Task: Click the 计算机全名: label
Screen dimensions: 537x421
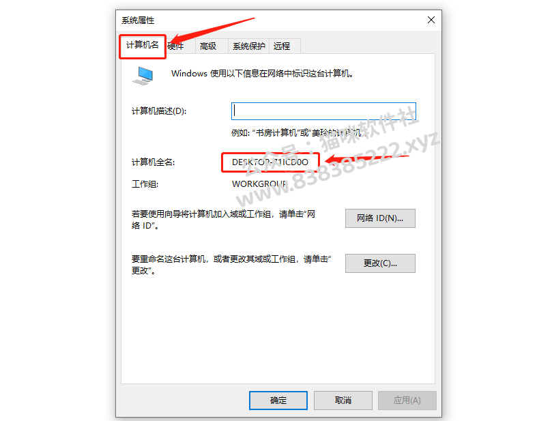Action: tap(153, 162)
